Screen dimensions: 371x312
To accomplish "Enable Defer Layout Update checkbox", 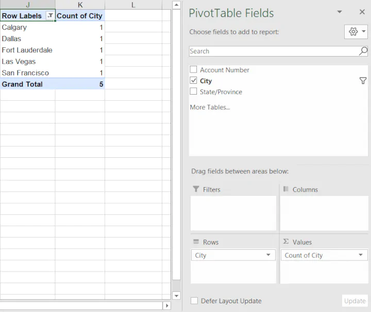I will click(194, 301).
